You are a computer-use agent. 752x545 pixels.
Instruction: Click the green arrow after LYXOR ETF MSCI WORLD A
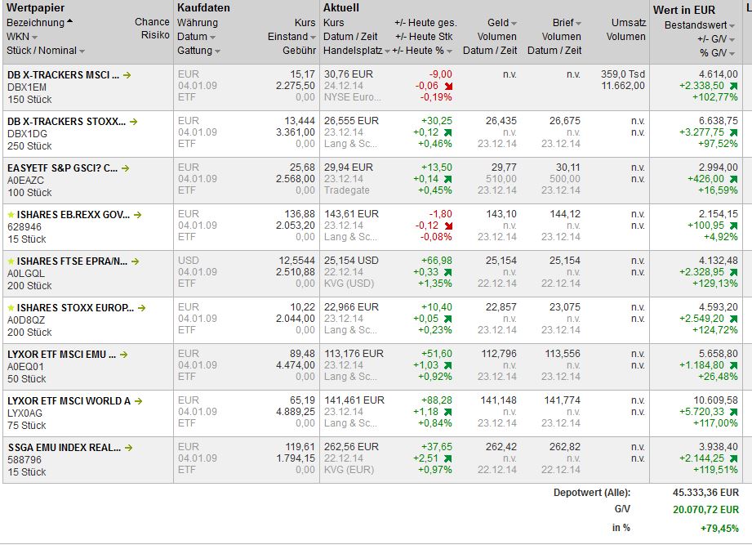(x=138, y=401)
